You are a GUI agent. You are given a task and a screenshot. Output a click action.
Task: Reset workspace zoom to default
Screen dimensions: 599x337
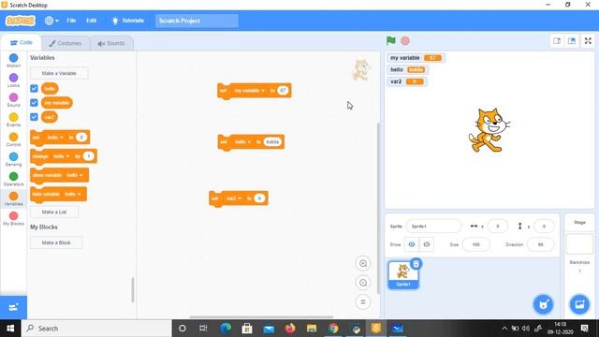click(363, 301)
